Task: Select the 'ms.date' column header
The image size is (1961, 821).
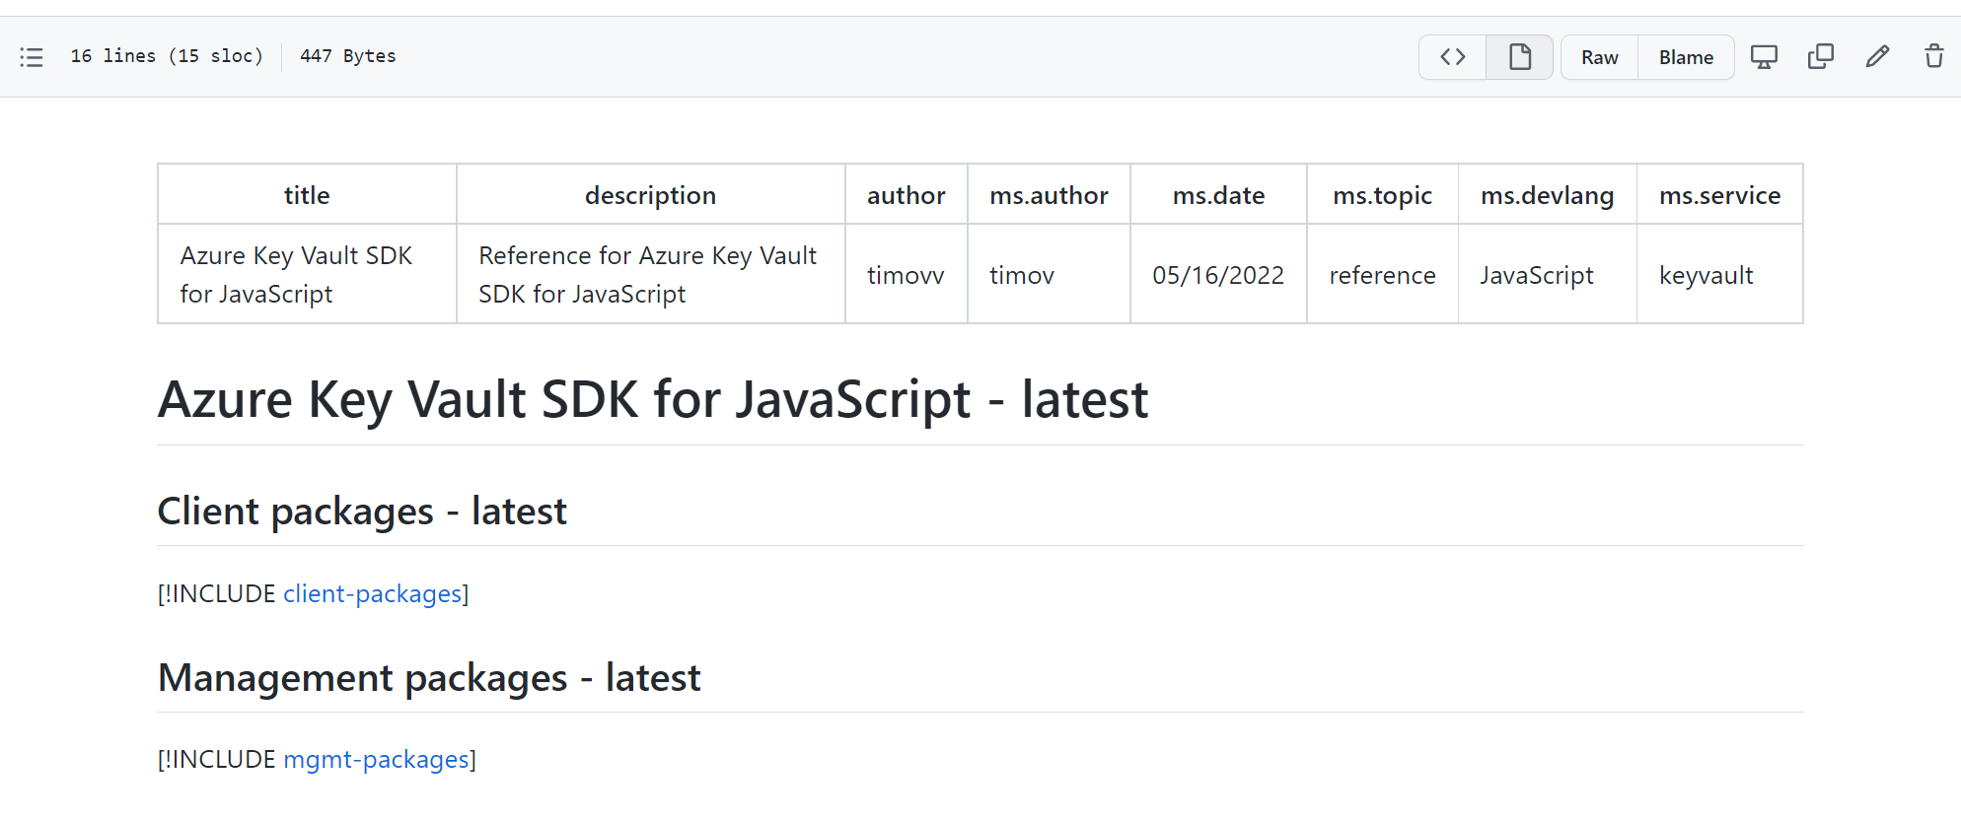Action: (x=1218, y=195)
